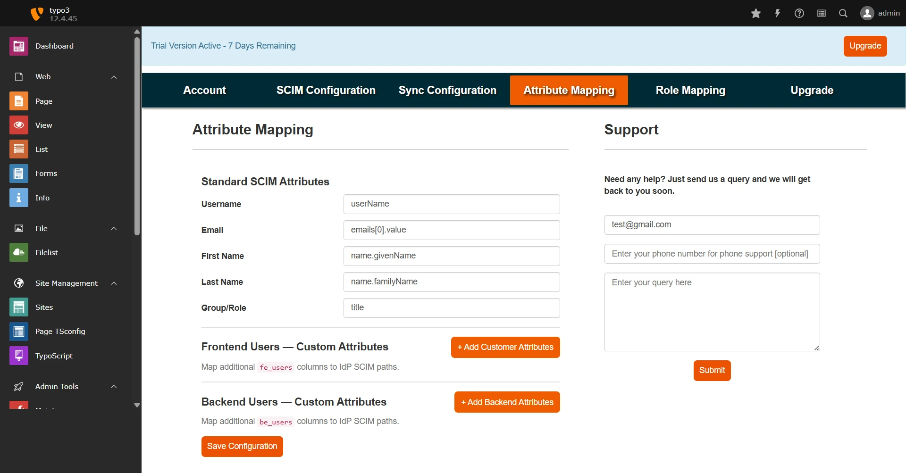Open the Page TSconfig module icon
This screenshot has width=906, height=473.
(19, 332)
